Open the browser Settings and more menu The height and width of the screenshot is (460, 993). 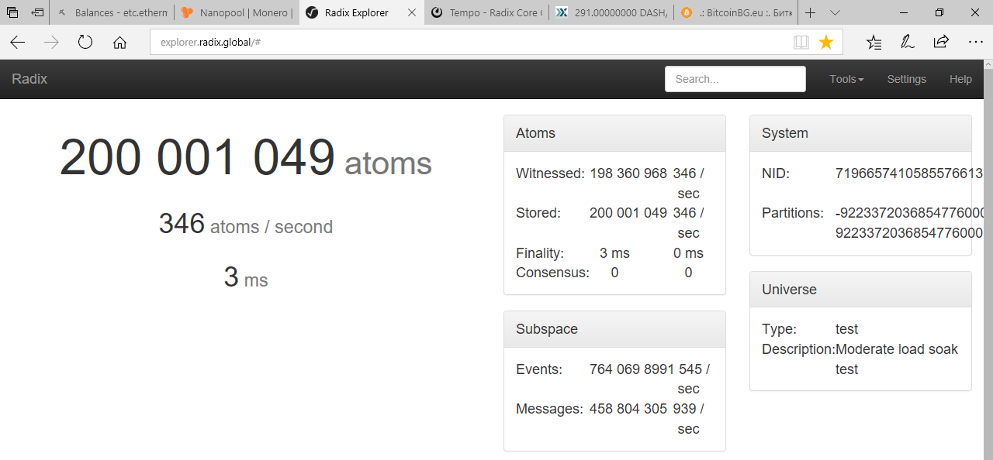click(976, 43)
